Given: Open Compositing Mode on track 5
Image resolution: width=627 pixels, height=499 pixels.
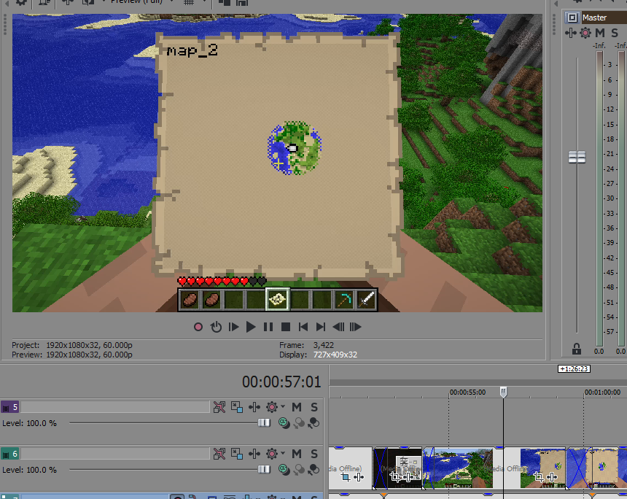Looking at the screenshot, I should pyautogui.click(x=284, y=423).
